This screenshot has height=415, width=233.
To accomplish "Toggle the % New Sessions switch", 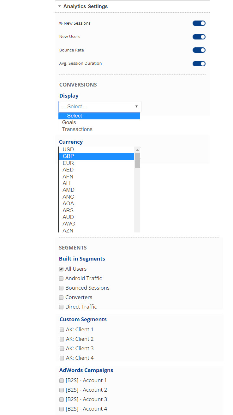I will (x=199, y=23).
